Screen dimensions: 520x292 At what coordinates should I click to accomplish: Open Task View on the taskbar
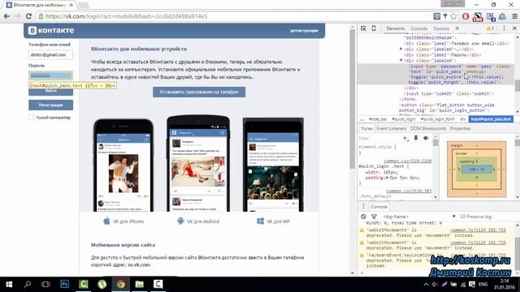click(x=45, y=284)
